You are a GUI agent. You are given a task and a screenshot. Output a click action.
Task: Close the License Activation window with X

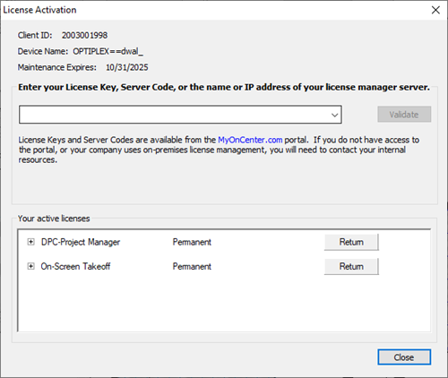(x=435, y=10)
